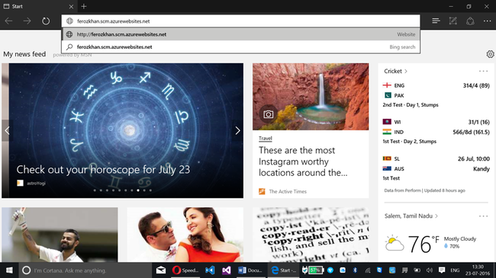Screen dimensions: 496x278
Task: Choose the http://ferozkhan.scm.azurewebsites.net Website suggestion
Action: click(x=240, y=34)
